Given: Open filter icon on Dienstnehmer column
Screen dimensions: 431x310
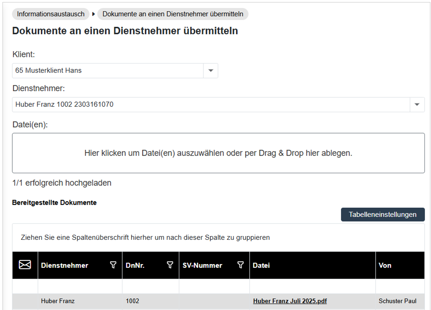Looking at the screenshot, I should pos(113,265).
